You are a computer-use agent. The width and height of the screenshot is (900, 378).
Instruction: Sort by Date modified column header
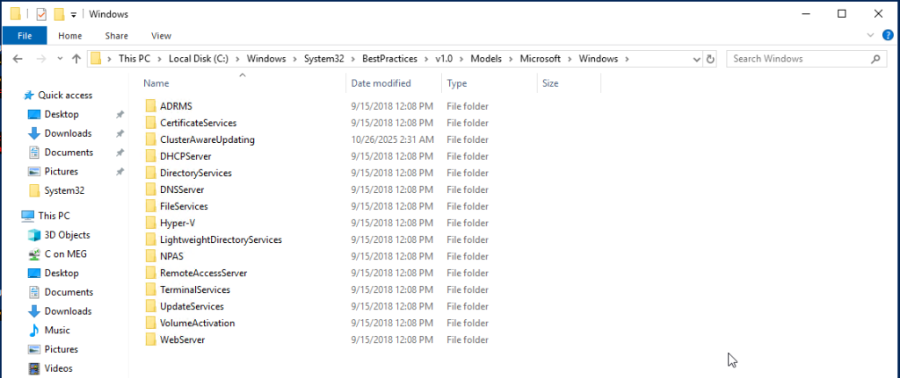point(381,83)
